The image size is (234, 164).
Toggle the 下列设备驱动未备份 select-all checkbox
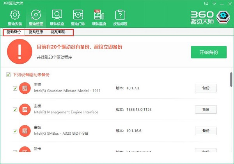tap(8, 75)
